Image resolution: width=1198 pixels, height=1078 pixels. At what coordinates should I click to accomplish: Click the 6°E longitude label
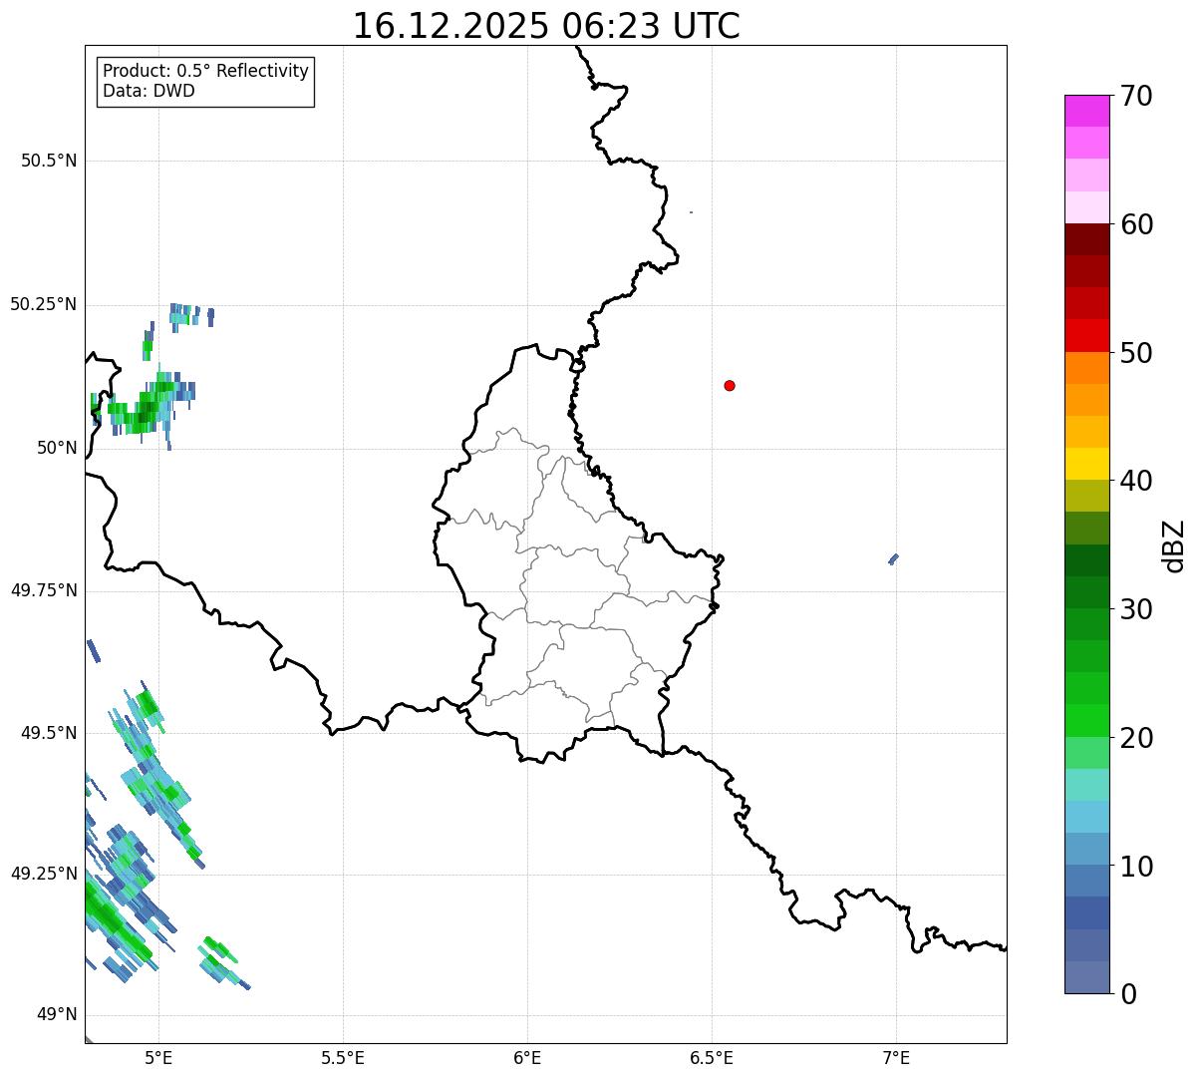point(527,1057)
